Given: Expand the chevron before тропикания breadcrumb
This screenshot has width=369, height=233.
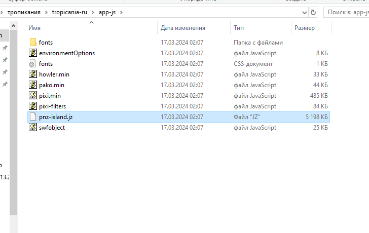Looking at the screenshot, I should pos(2,12).
